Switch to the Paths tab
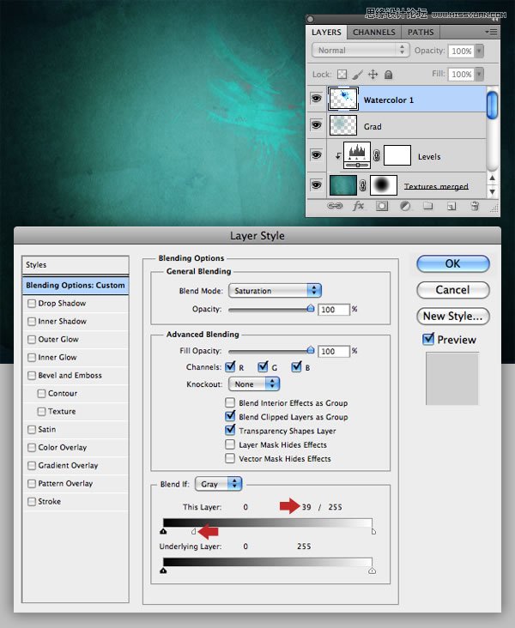This screenshot has height=628, width=515. tap(421, 33)
